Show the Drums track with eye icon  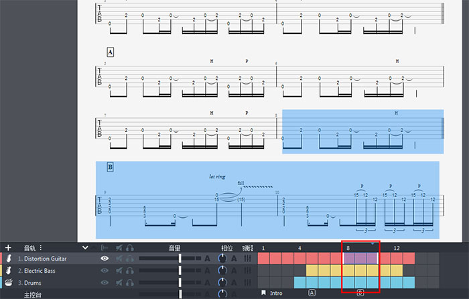click(x=105, y=282)
